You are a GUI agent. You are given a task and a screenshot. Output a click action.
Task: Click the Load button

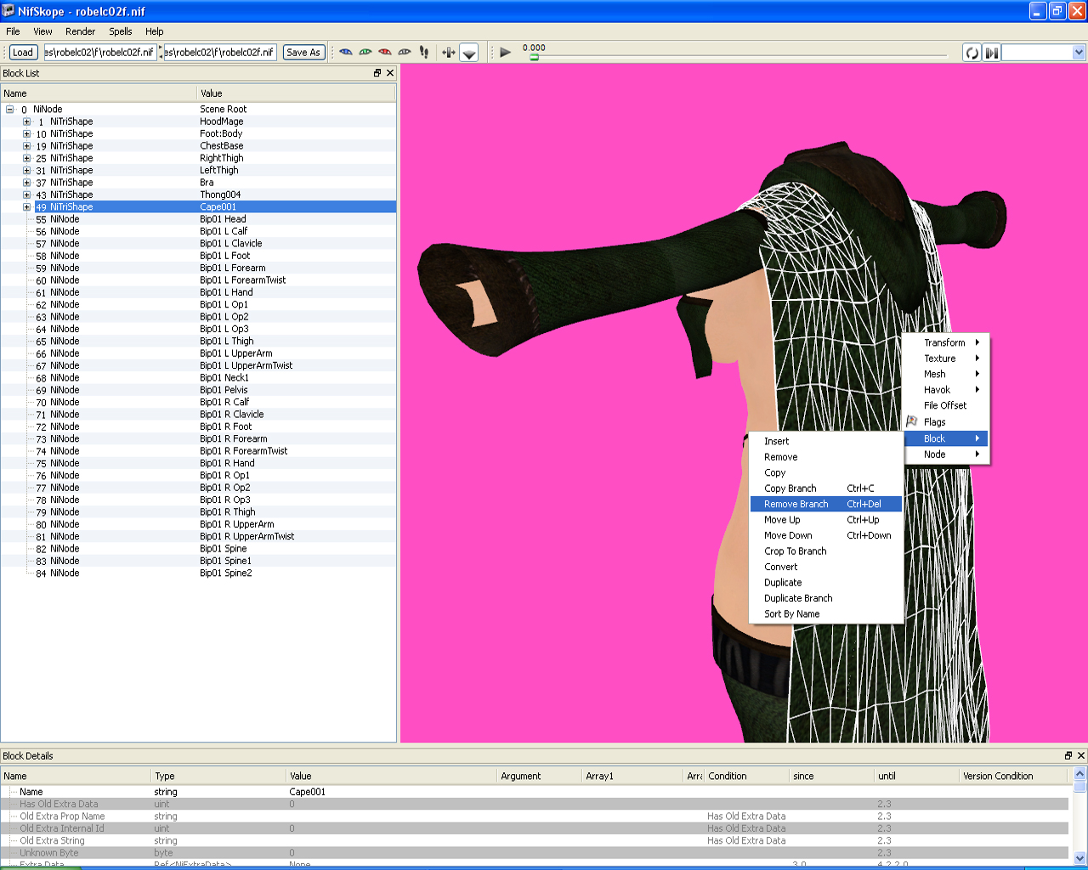click(x=23, y=53)
